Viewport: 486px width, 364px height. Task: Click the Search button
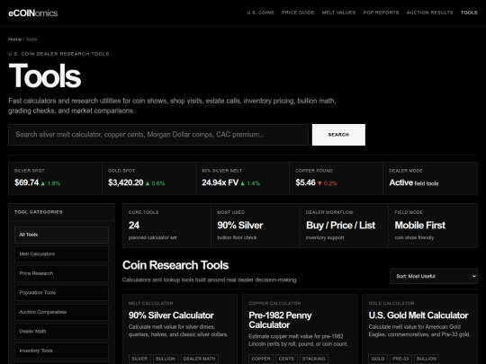coord(338,135)
